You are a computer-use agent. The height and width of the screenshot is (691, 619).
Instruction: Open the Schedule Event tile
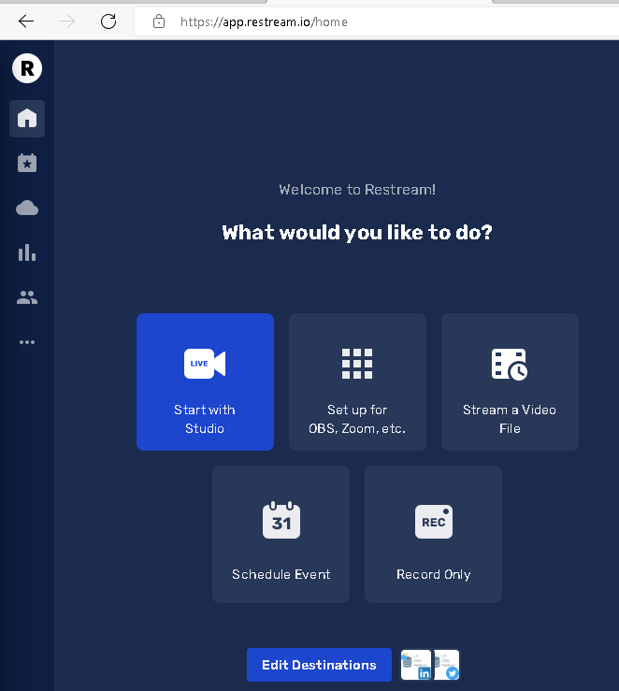tap(281, 534)
